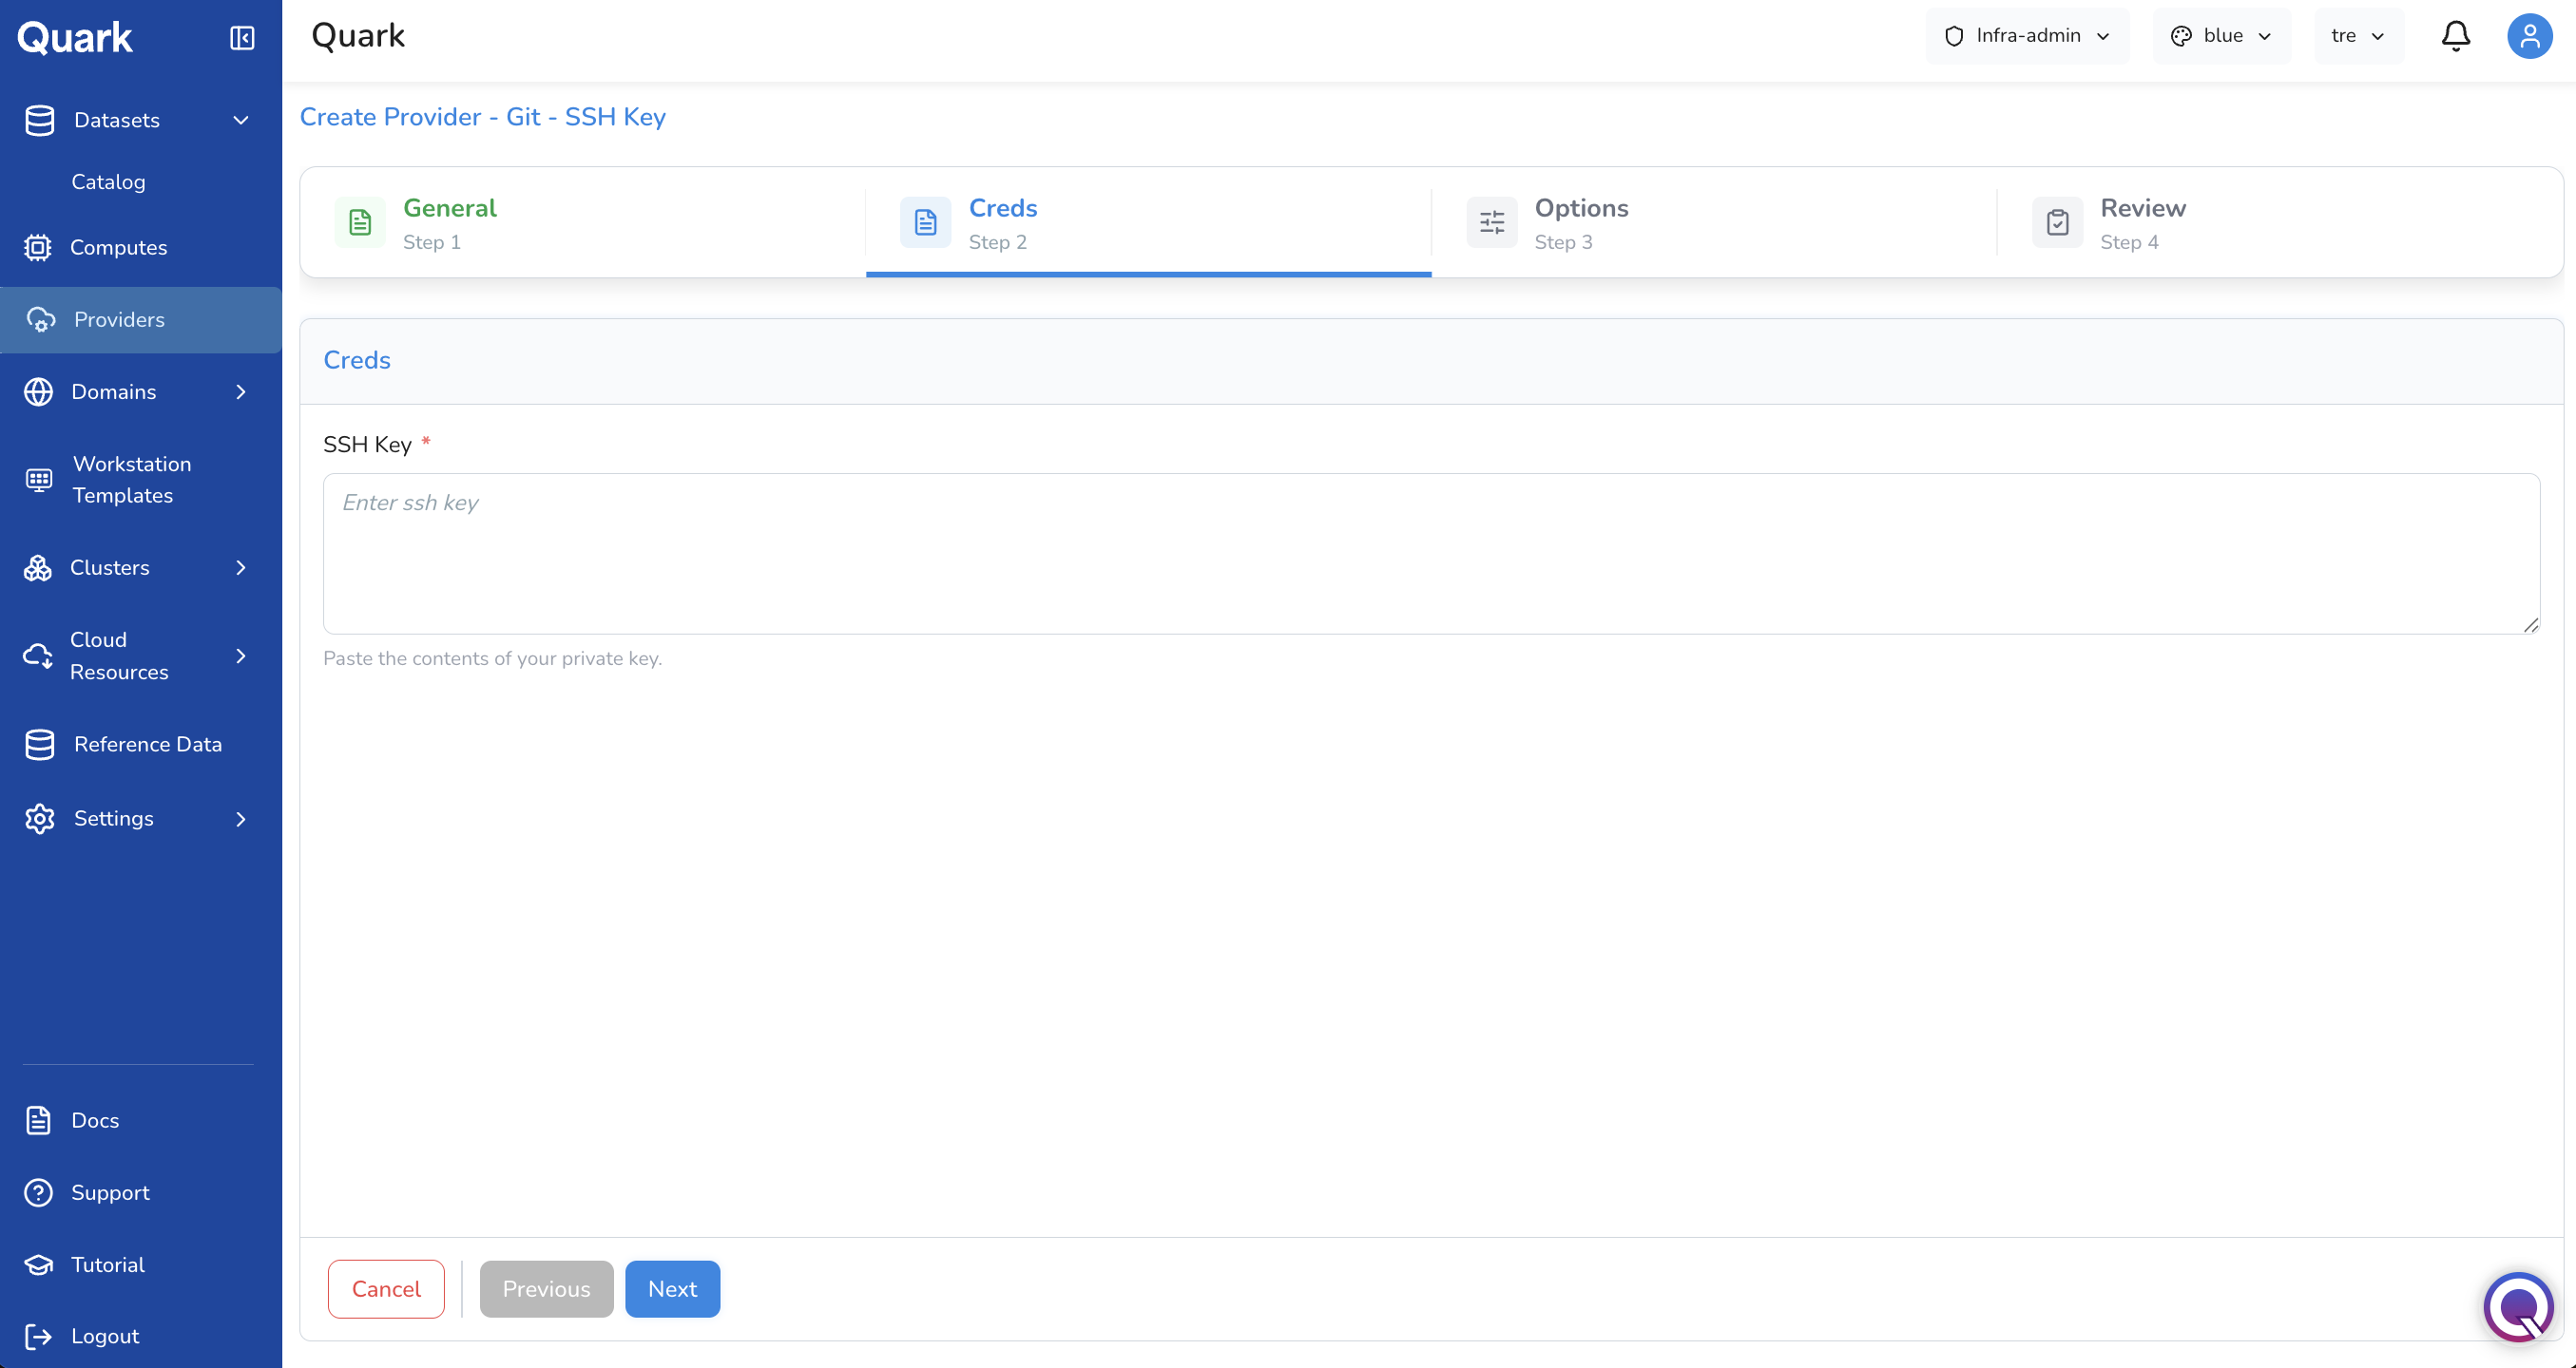This screenshot has width=2576, height=1368.
Task: Grab the SSH Key textarea resize handle
Action: coord(2530,624)
